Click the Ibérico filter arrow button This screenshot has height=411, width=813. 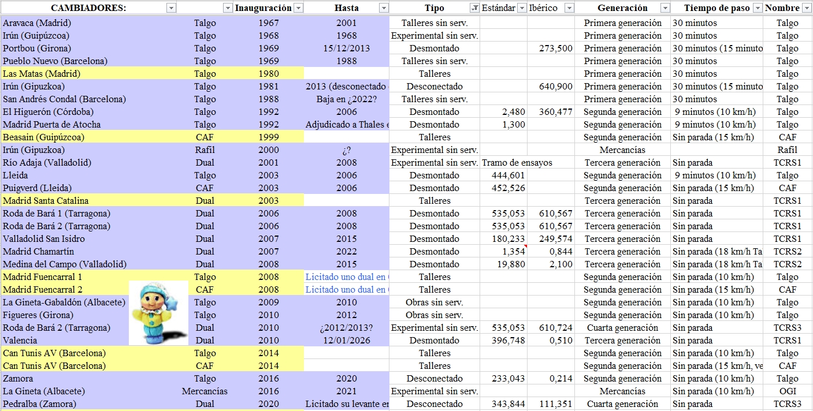(x=569, y=8)
